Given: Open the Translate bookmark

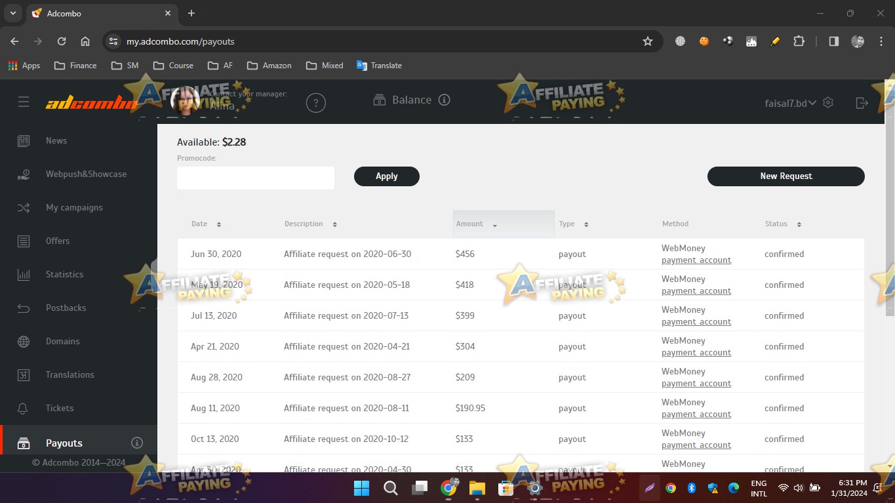Looking at the screenshot, I should 379,66.
